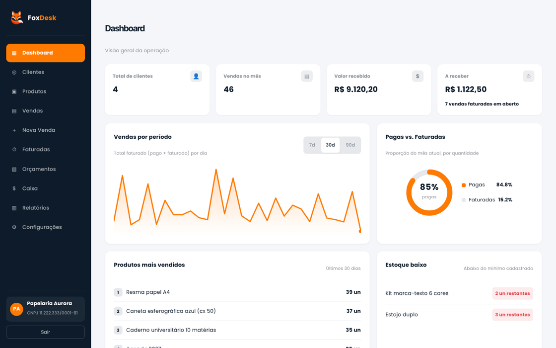The image size is (556, 348).
Task: Click the FoxDesk brand name
Action: (x=42, y=18)
